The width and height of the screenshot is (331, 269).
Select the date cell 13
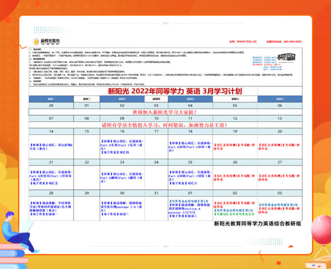[x=280, y=118]
